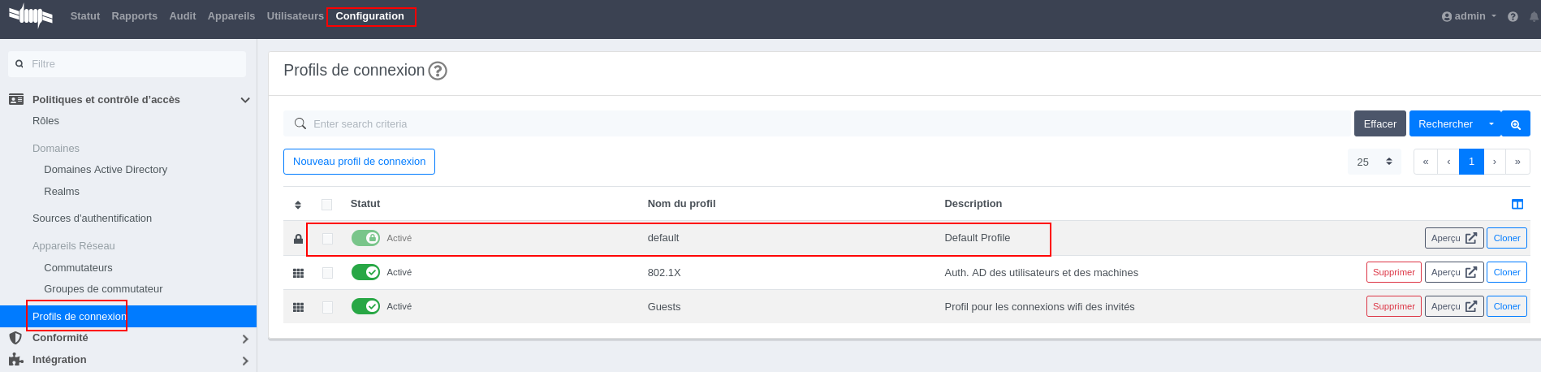Open the Configuration menu
The width and height of the screenshot is (1541, 372).
[x=370, y=16]
